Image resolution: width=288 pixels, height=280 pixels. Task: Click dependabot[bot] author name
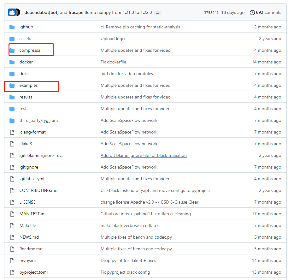pos(42,12)
